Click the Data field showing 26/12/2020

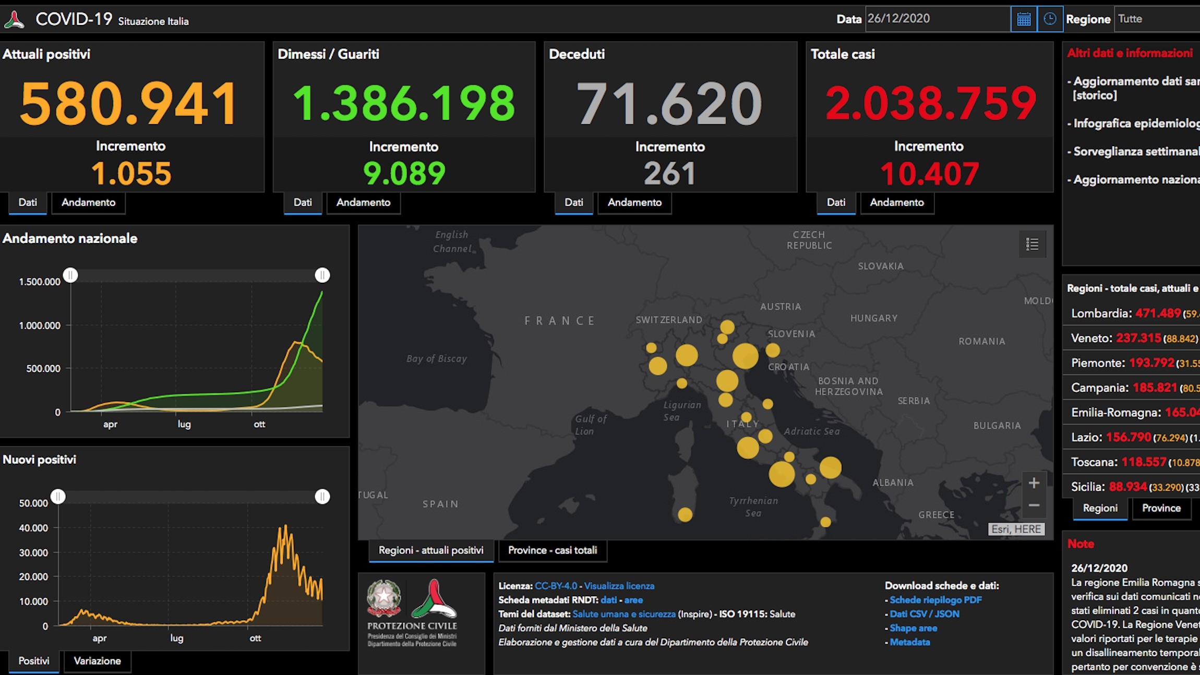[938, 19]
